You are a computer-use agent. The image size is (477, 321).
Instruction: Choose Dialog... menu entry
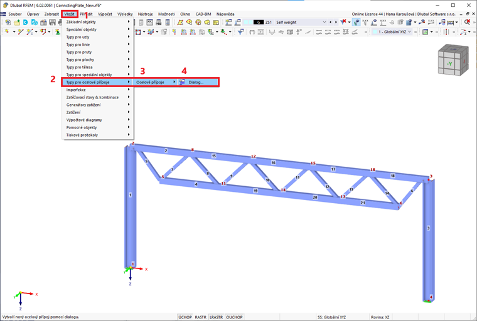pyautogui.click(x=198, y=82)
